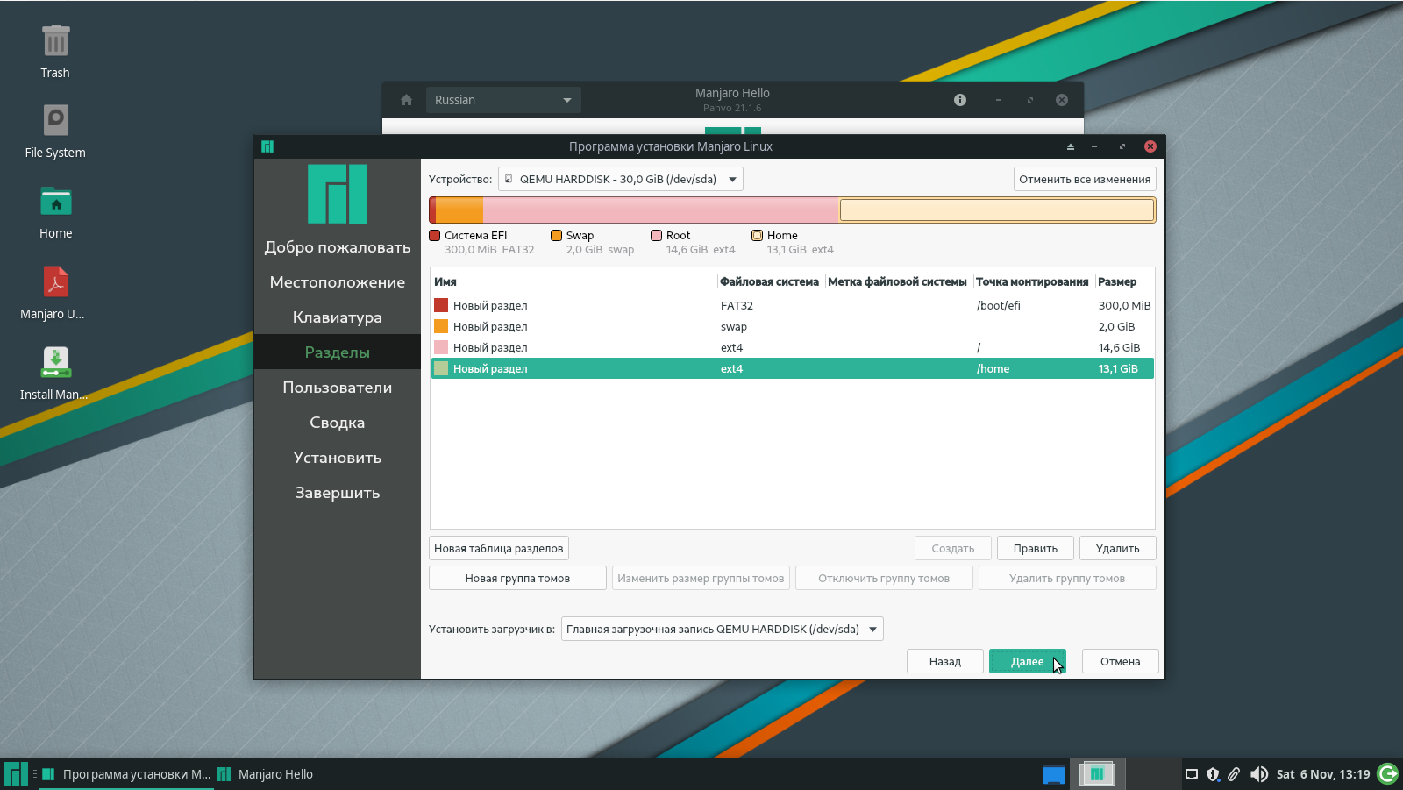The height and width of the screenshot is (790, 1403).
Task: Go to the Завершить step
Action: [x=337, y=493]
